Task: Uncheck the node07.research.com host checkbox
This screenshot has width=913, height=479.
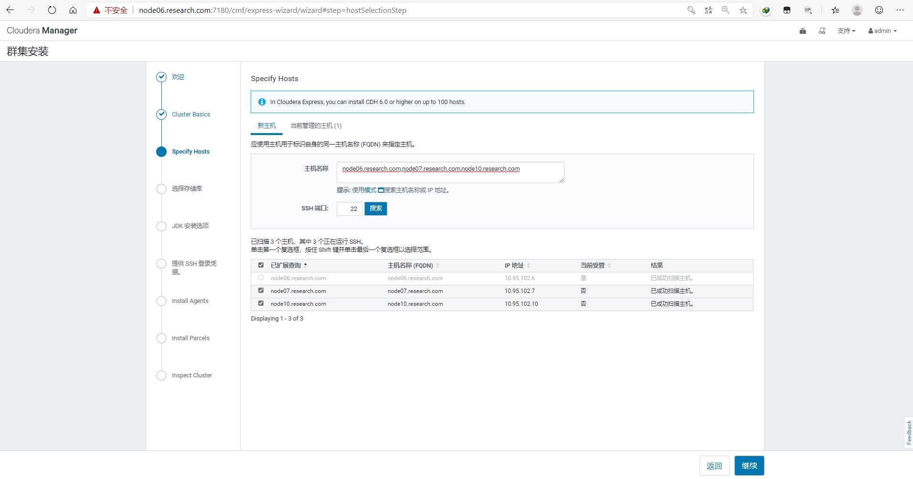Action: click(261, 291)
